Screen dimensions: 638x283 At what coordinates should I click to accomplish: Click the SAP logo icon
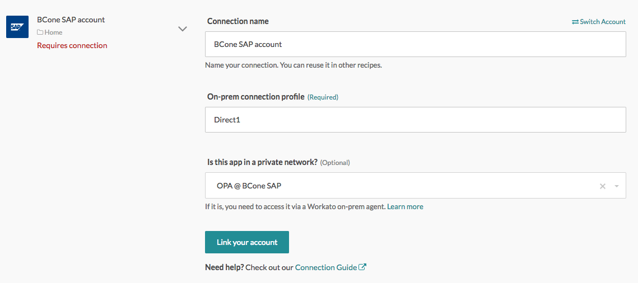(x=17, y=27)
